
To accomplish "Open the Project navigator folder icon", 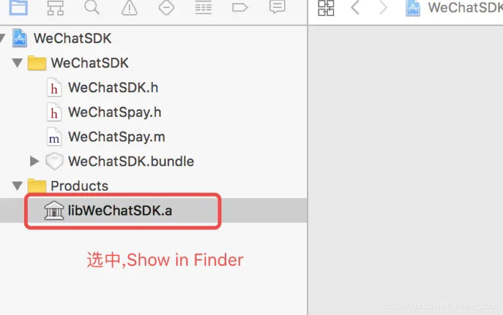I will click(18, 7).
